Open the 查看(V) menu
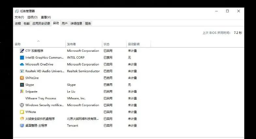The height and width of the screenshot is (139, 256). coord(46,17)
